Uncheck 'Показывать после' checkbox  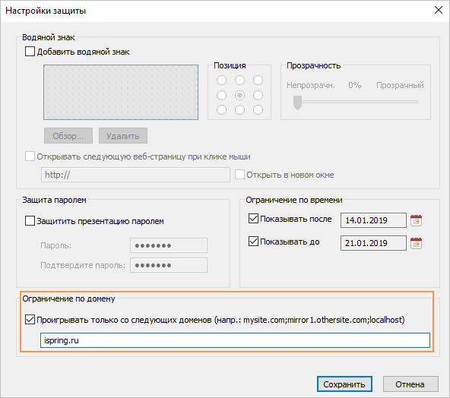pos(253,219)
